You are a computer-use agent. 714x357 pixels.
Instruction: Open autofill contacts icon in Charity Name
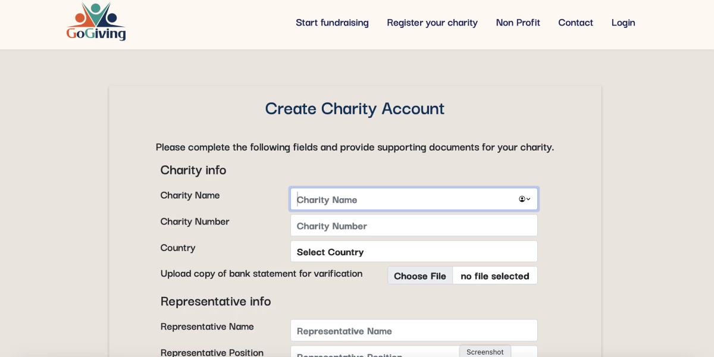(524, 199)
